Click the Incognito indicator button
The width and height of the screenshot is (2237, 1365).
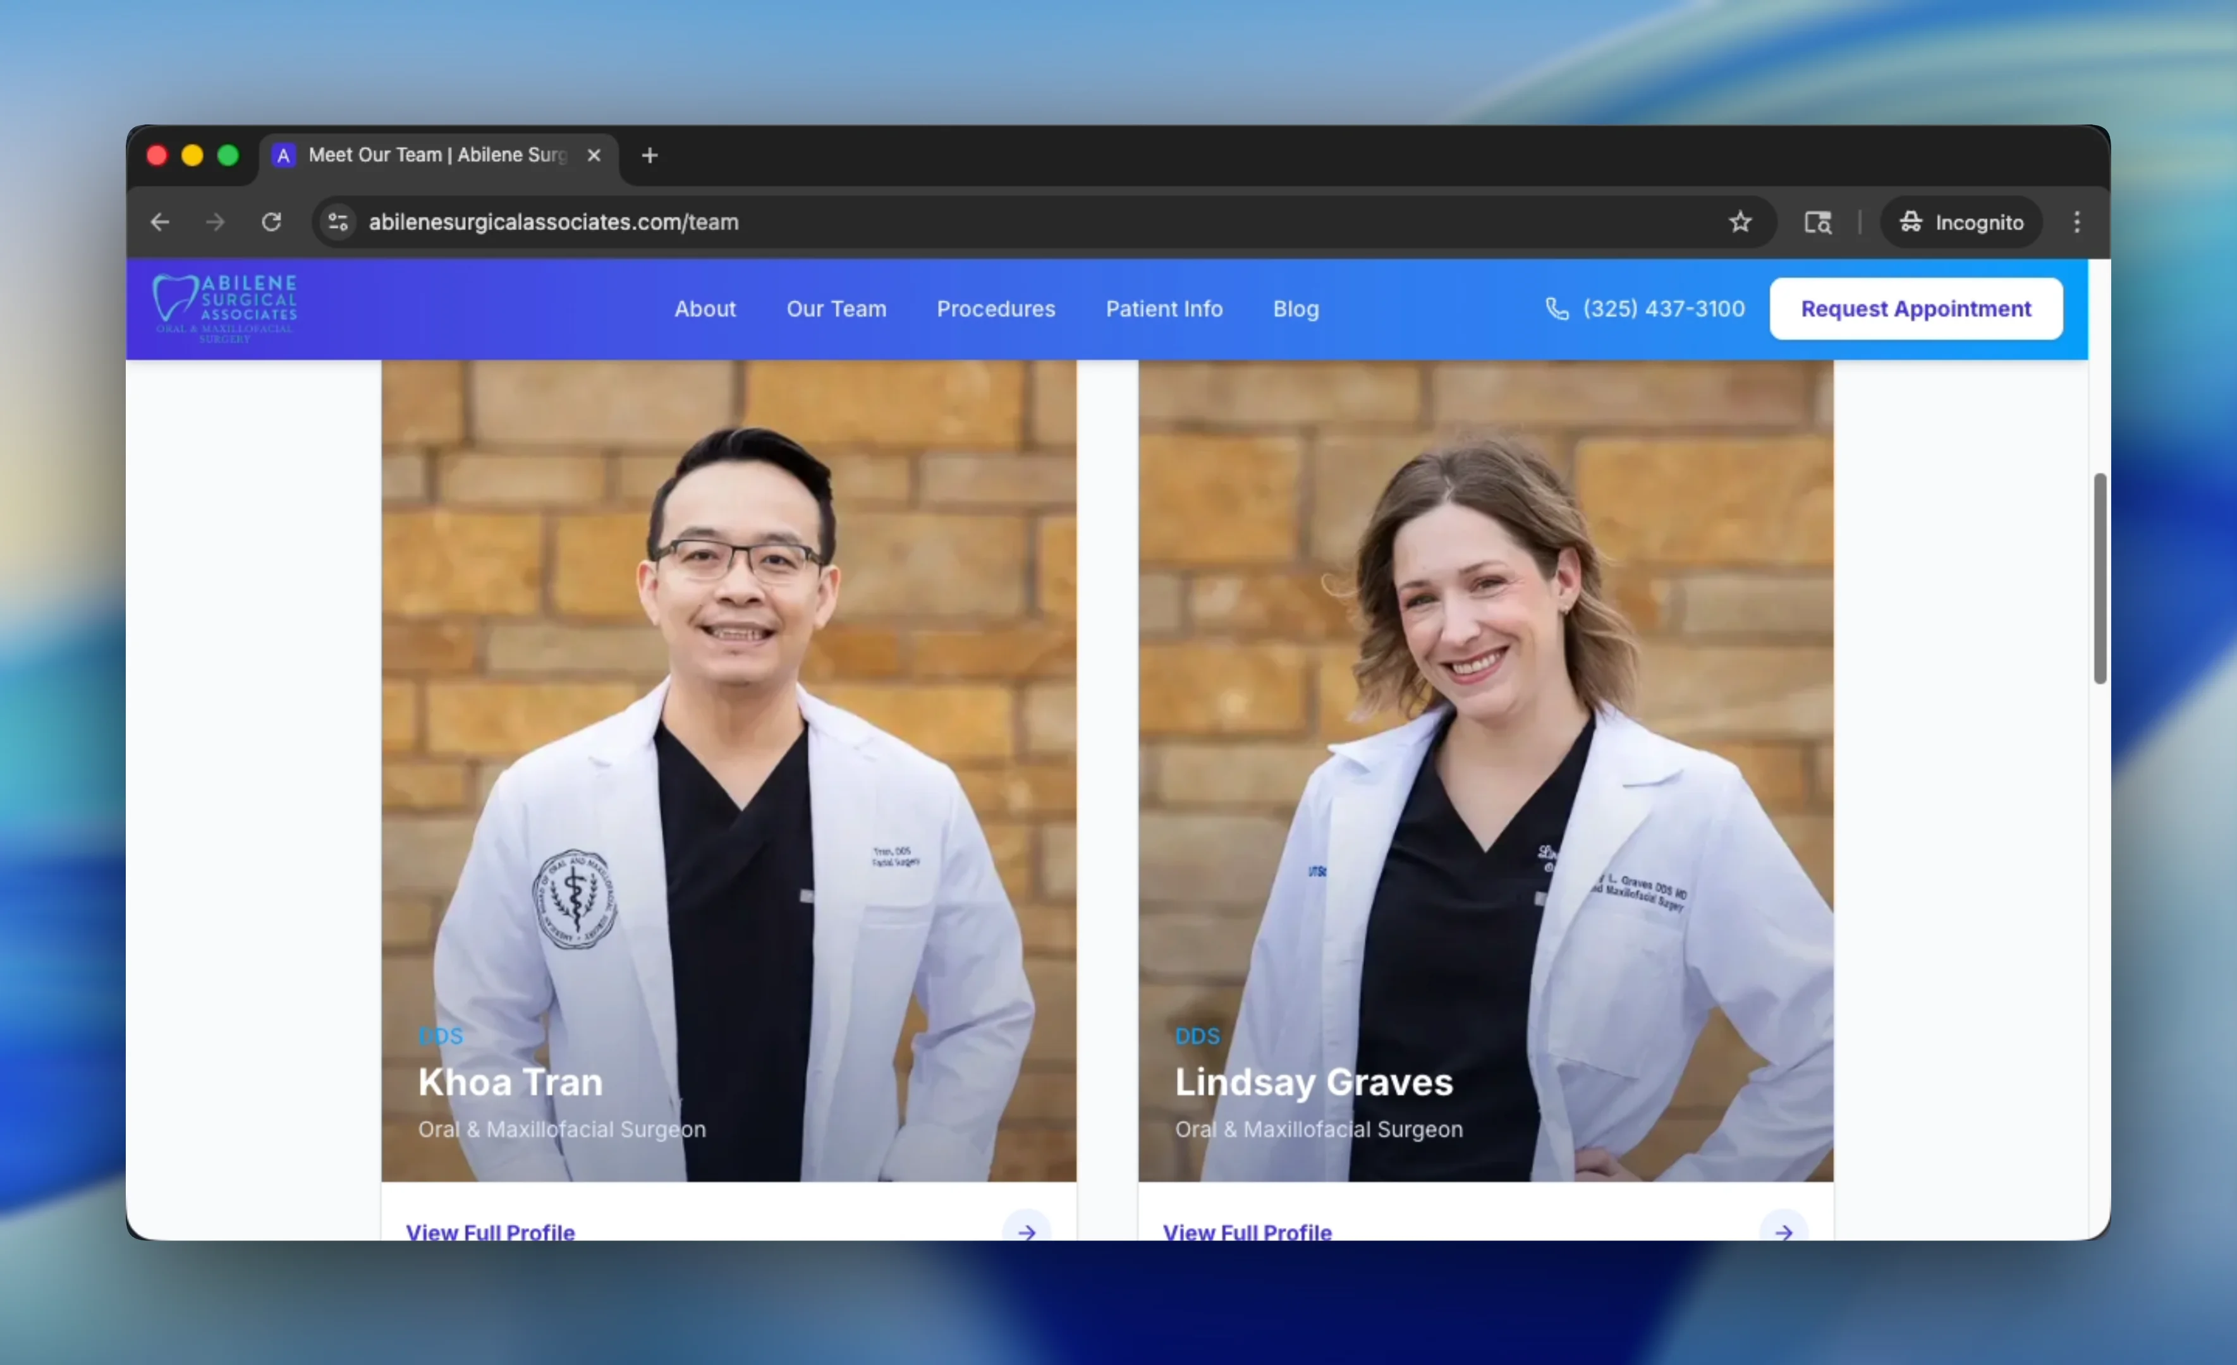point(1961,221)
